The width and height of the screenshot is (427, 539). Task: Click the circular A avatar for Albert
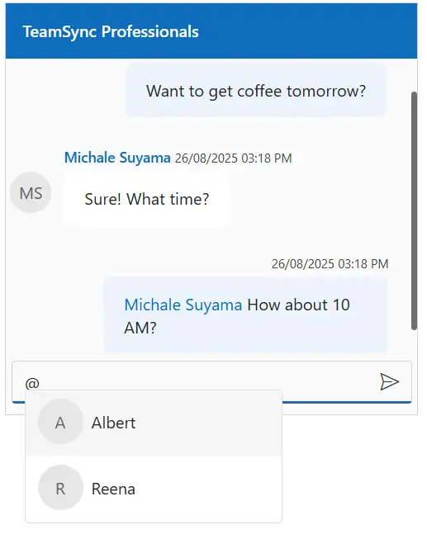(60, 422)
